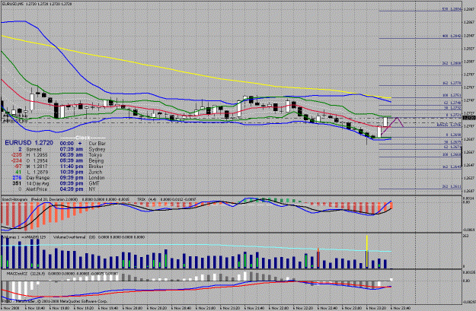Viewport: 476px width, 311px height.
Task: Click the M 1.2817 midpoint entry
Action: coord(30,167)
